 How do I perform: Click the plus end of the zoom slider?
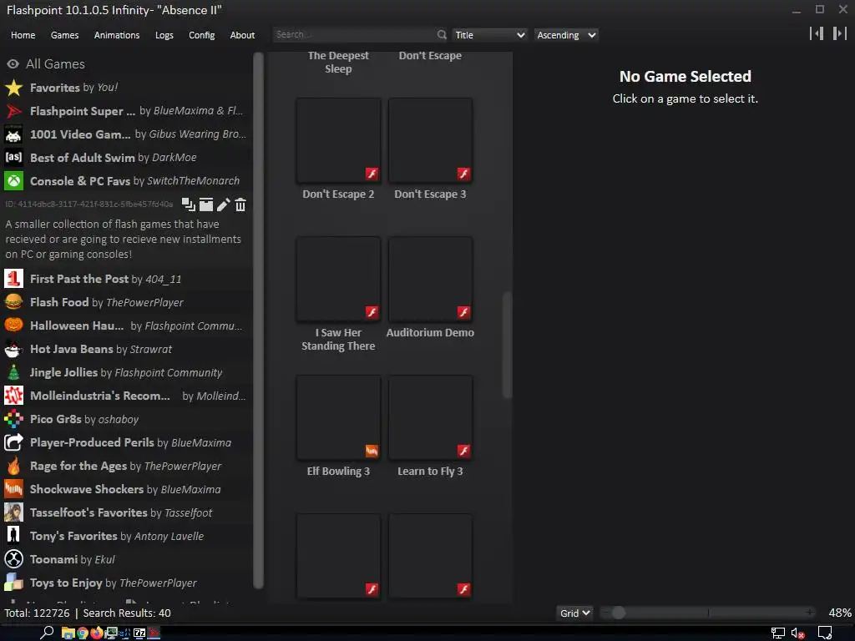tap(811, 613)
